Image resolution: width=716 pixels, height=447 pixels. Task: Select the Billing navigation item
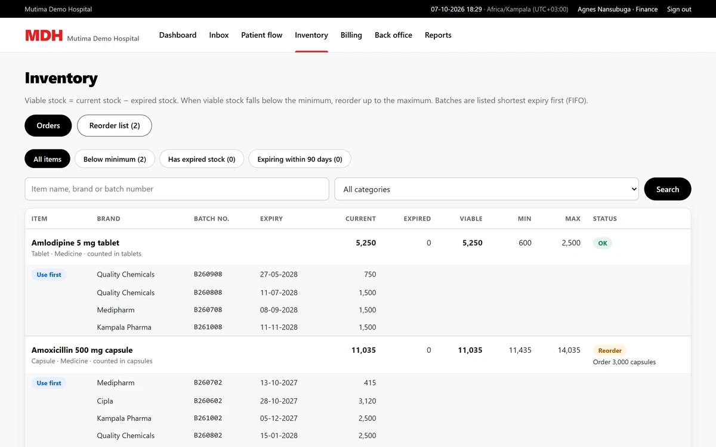tap(351, 35)
